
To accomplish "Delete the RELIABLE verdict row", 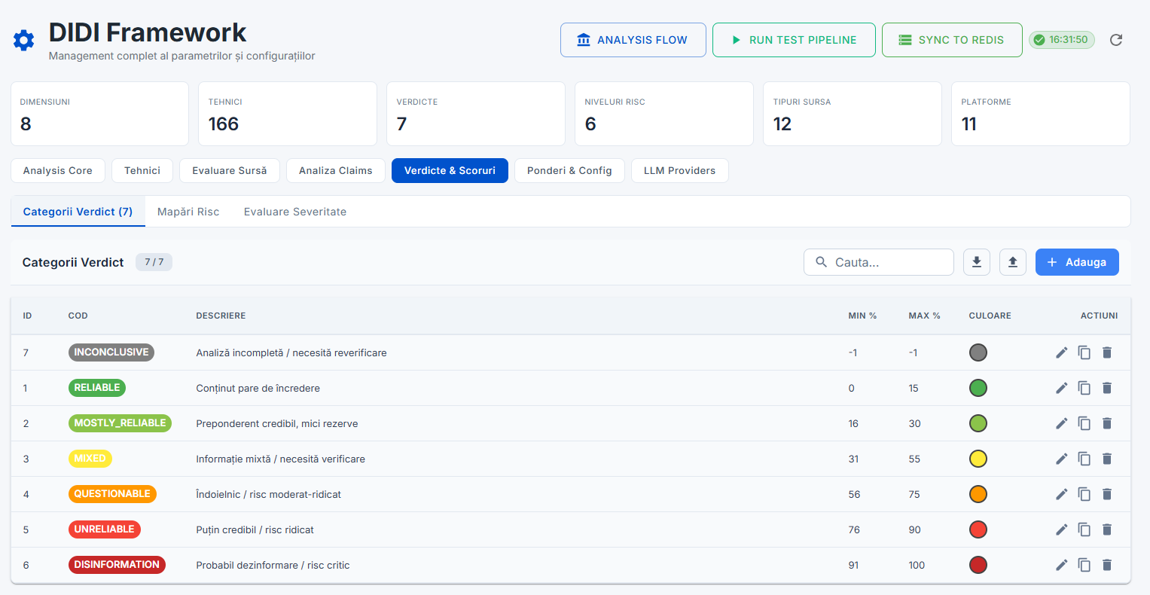I will [1107, 388].
